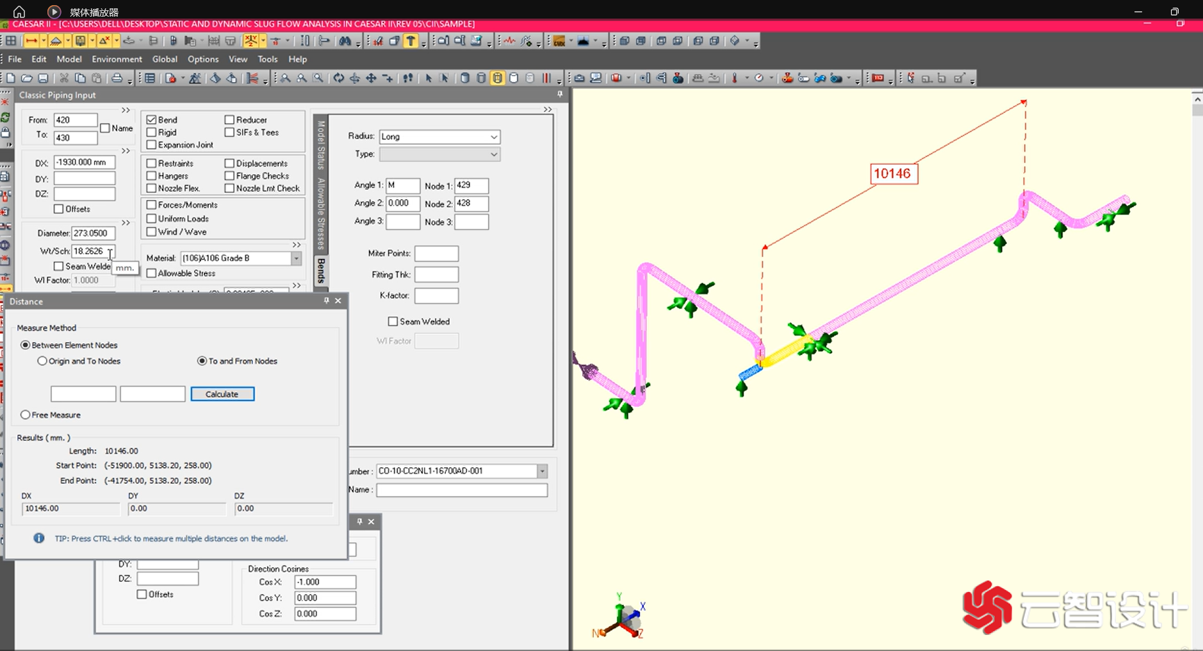Expand the chevron above Material section
Image resolution: width=1203 pixels, height=651 pixels.
pos(296,245)
